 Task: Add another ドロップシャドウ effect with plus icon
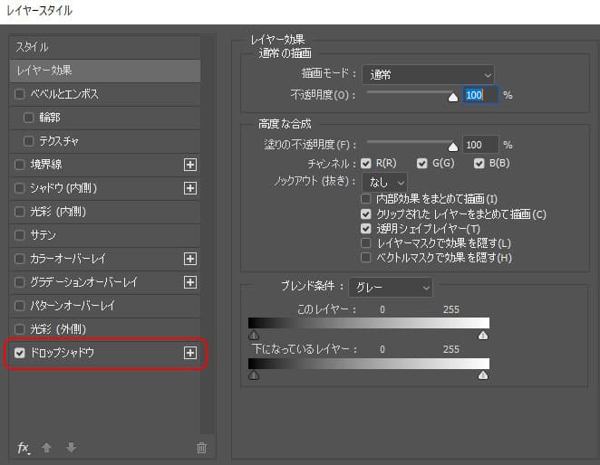[x=190, y=353]
